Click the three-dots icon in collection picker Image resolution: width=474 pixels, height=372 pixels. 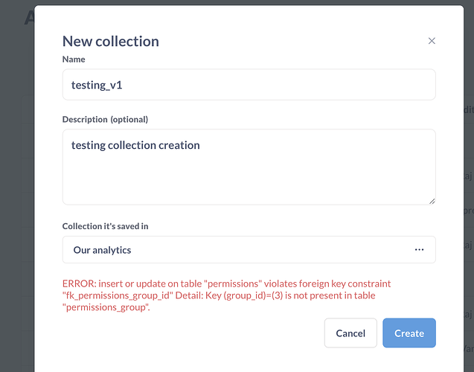419,249
